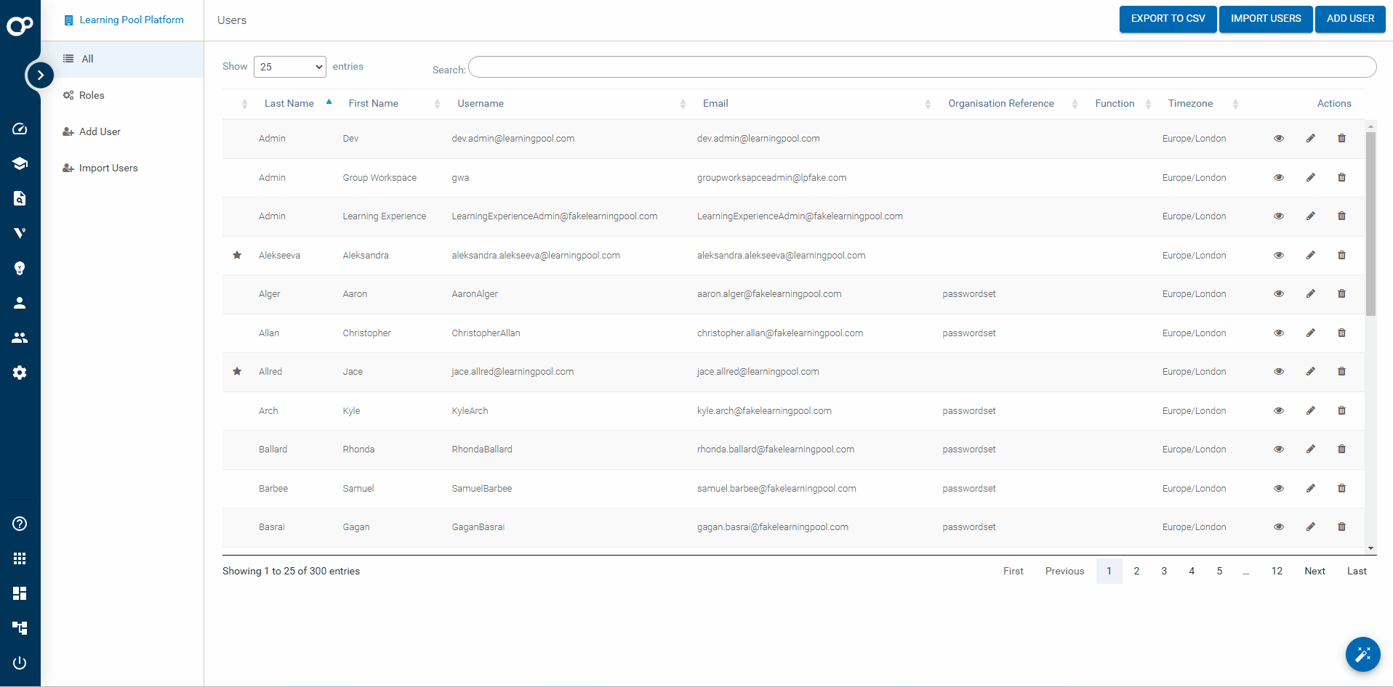The image size is (1393, 687).
Task: Open the settings gear icon in sidebar
Action: click(20, 373)
